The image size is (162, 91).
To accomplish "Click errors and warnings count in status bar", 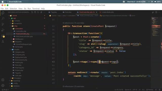I will [x=5, y=90].
